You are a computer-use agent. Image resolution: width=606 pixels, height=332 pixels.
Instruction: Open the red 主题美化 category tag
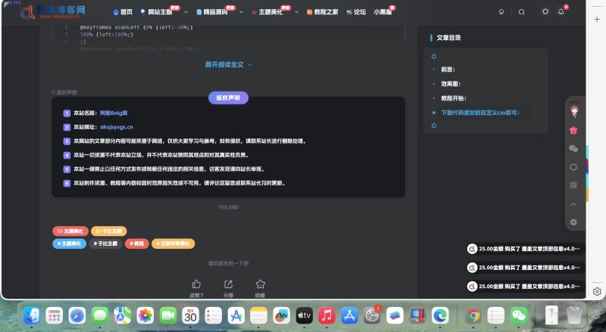(70, 231)
